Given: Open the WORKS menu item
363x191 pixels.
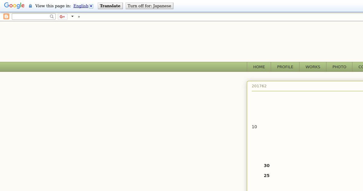Looking at the screenshot, I should tap(313, 67).
